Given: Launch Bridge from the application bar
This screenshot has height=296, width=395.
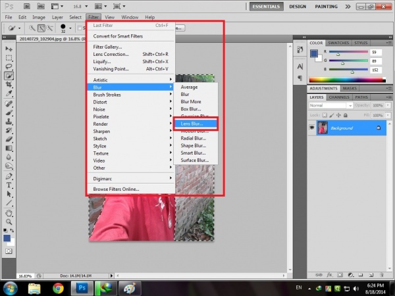Looking at the screenshot, I should point(27,7).
